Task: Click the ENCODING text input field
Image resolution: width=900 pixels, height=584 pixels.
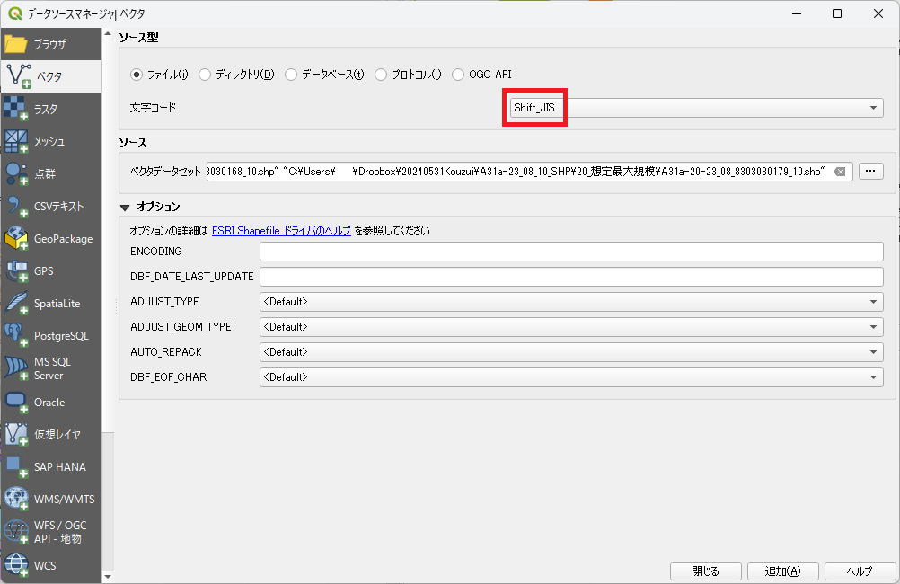Action: click(x=570, y=252)
